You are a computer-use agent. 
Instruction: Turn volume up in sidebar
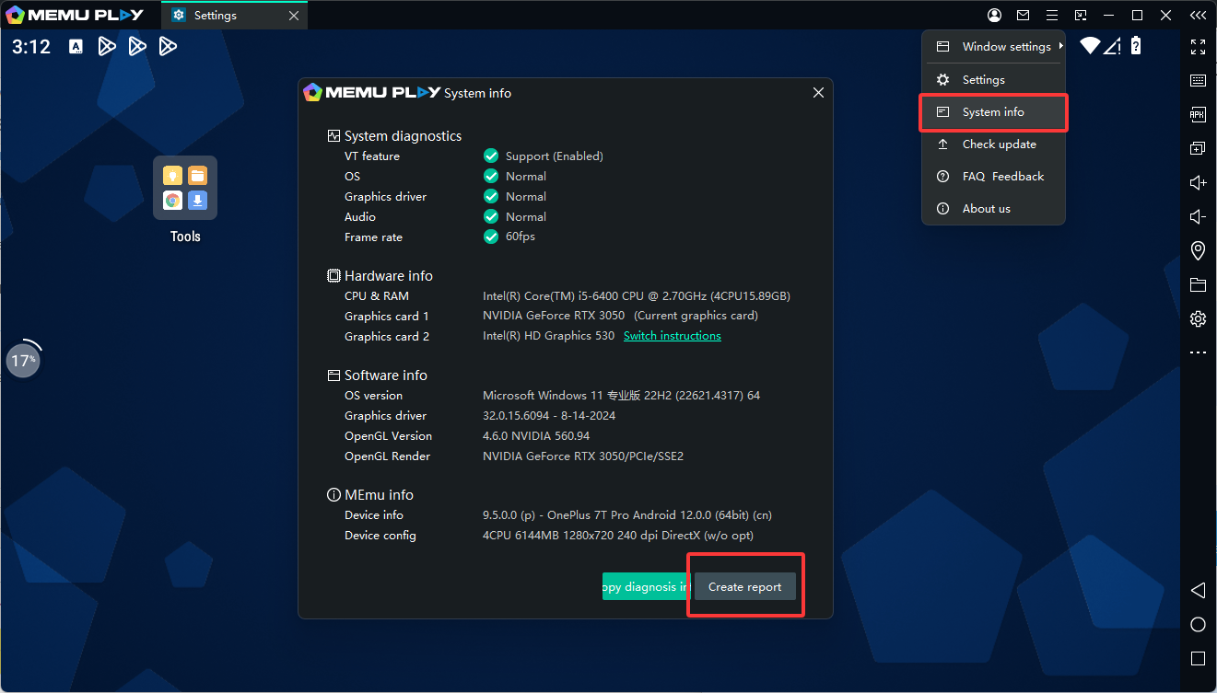pos(1198,182)
